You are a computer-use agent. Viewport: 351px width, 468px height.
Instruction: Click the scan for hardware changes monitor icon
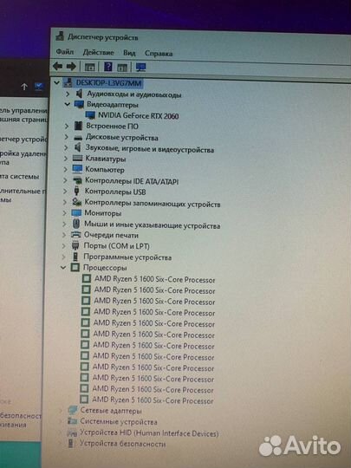(141, 67)
